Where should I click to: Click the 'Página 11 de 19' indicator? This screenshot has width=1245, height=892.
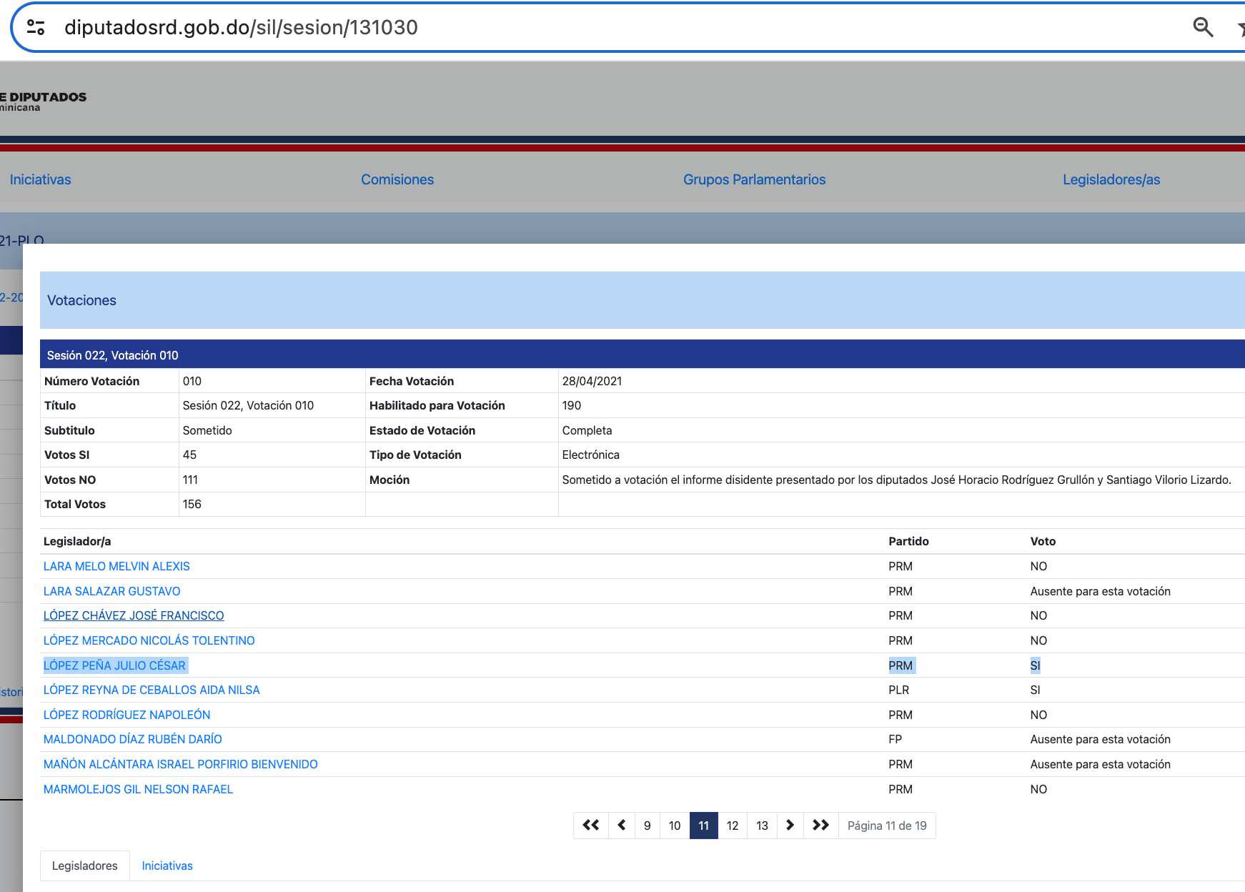[x=887, y=826]
